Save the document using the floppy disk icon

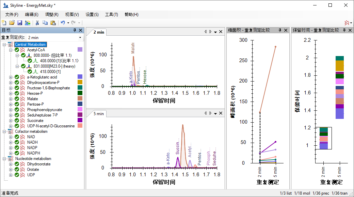(x=20, y=23)
